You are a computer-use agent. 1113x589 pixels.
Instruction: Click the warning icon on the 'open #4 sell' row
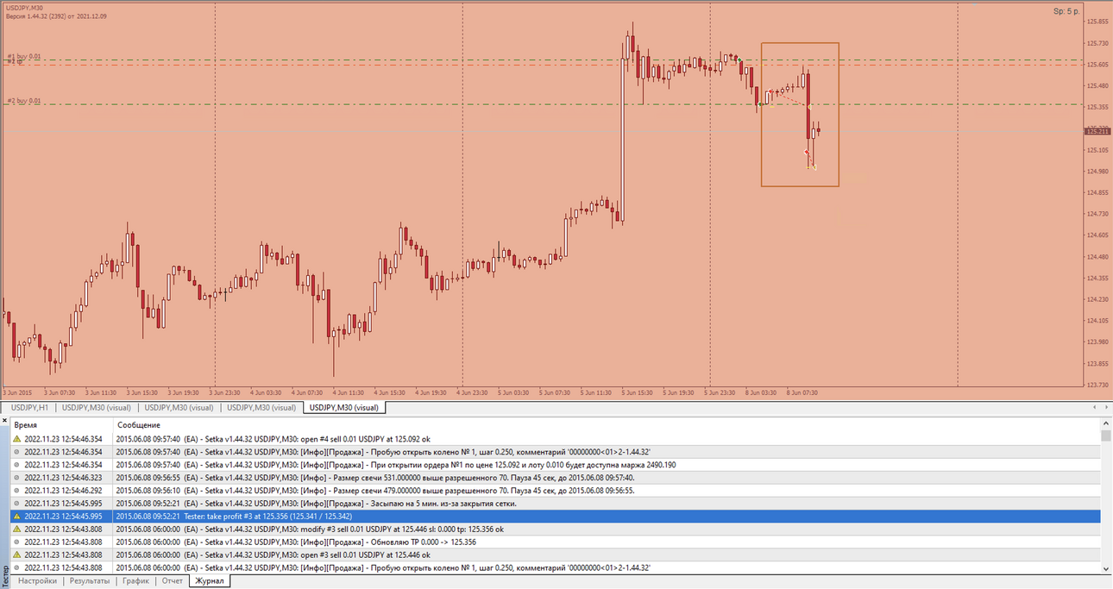[x=16, y=439]
